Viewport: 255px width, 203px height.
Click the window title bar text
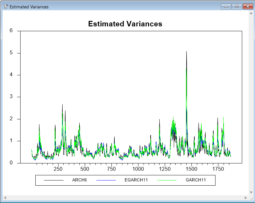29,7
